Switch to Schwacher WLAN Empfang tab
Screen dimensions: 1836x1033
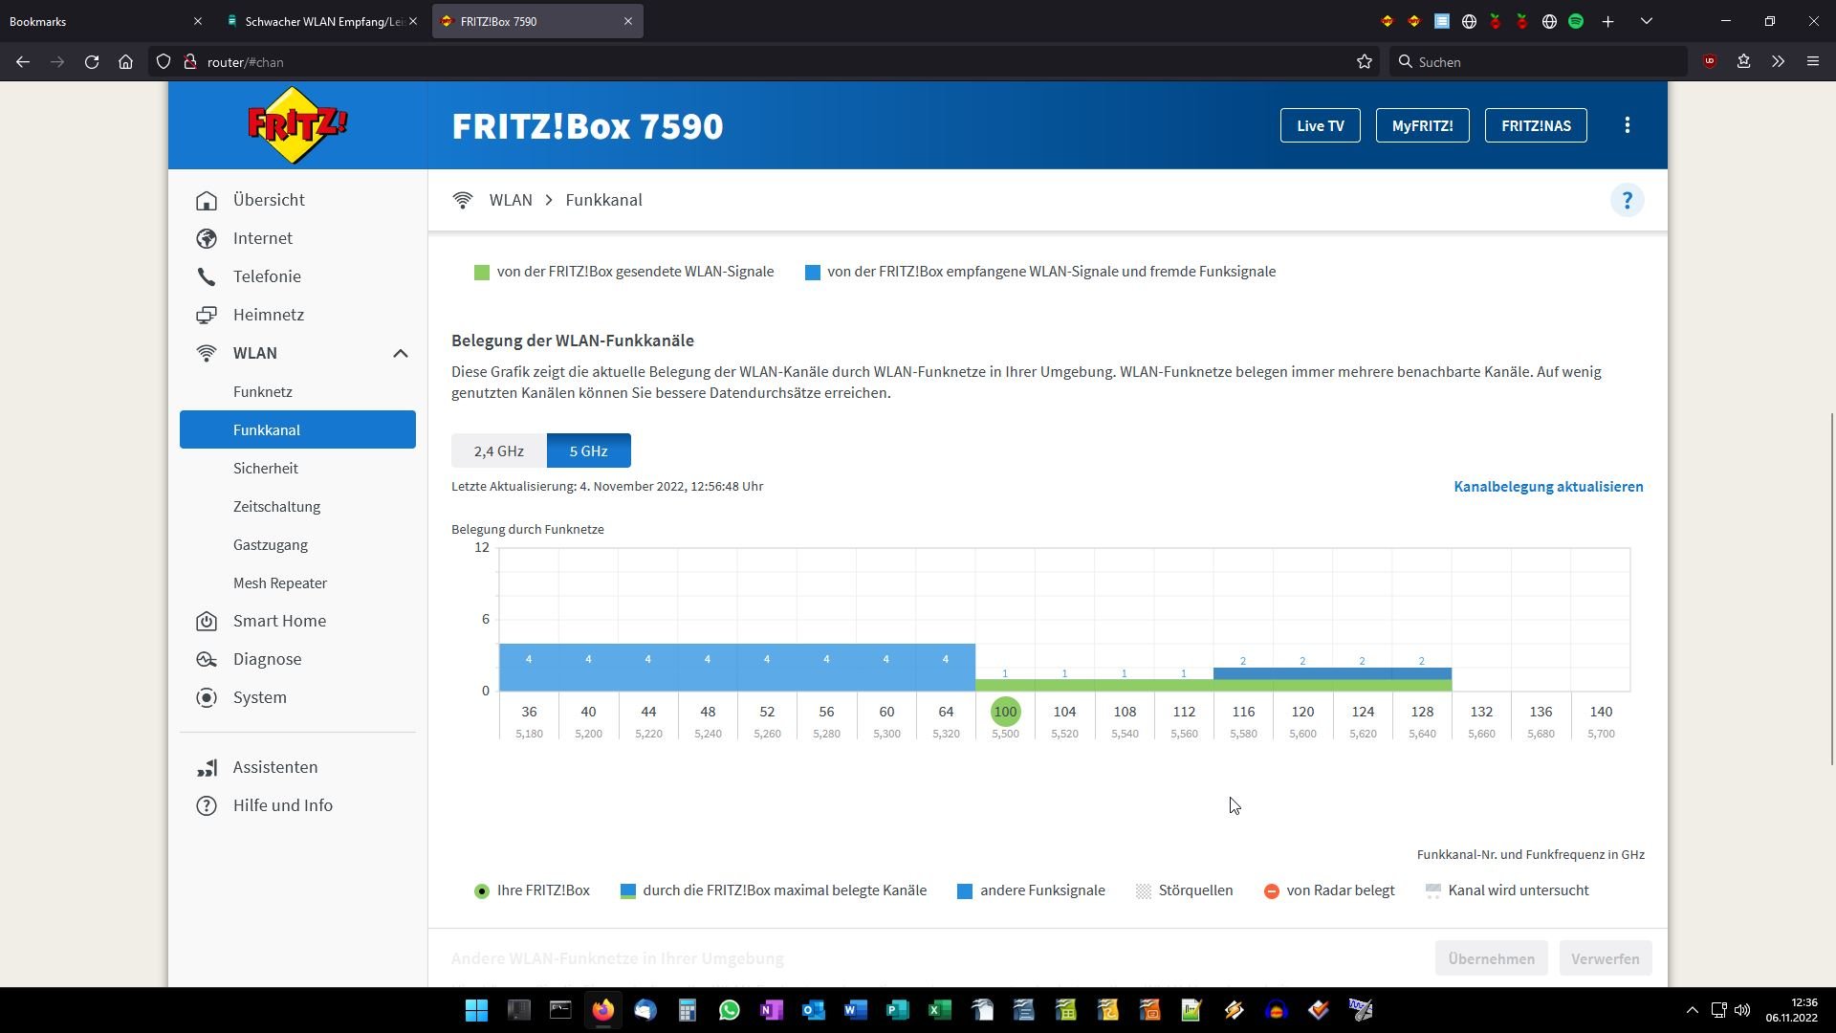click(322, 21)
